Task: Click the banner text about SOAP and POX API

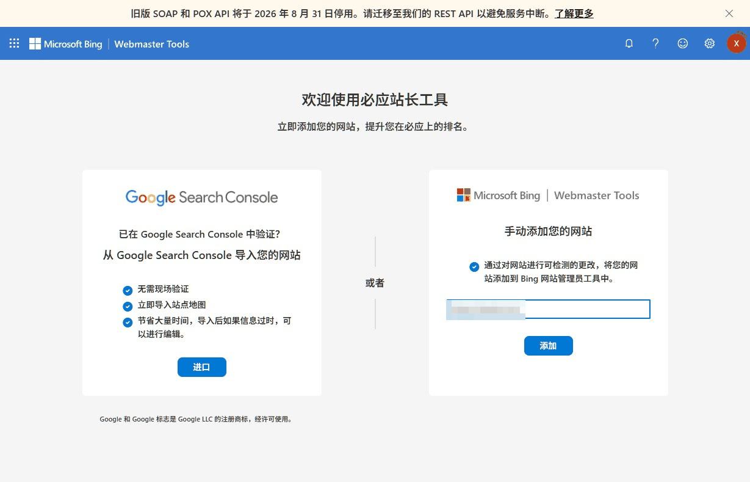Action: pyautogui.click(x=342, y=13)
